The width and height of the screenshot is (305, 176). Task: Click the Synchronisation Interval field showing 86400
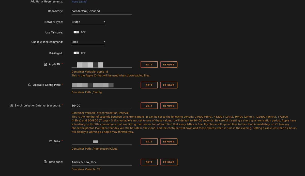(x=102, y=105)
